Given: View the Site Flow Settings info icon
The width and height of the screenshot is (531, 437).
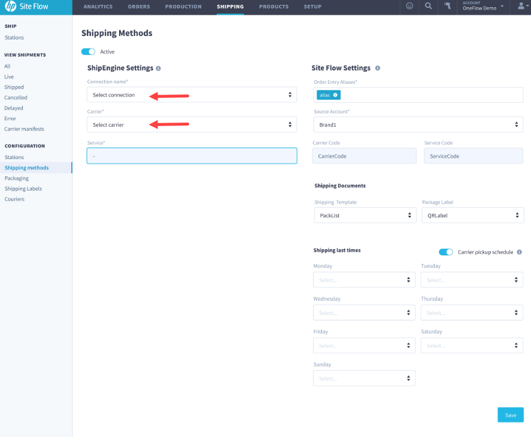Looking at the screenshot, I should click(x=377, y=68).
